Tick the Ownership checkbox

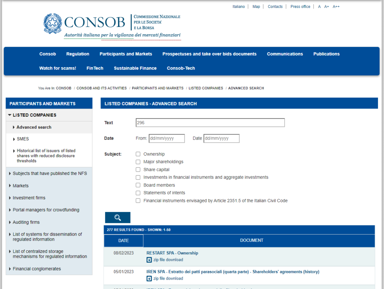pyautogui.click(x=138, y=154)
